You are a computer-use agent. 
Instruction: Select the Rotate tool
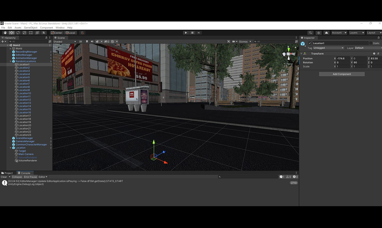(x=18, y=33)
